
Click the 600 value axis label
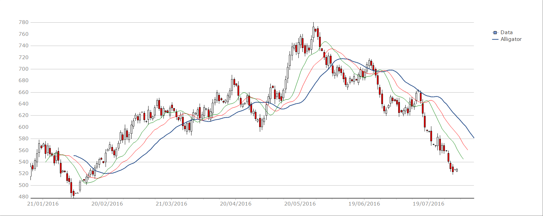[24, 127]
